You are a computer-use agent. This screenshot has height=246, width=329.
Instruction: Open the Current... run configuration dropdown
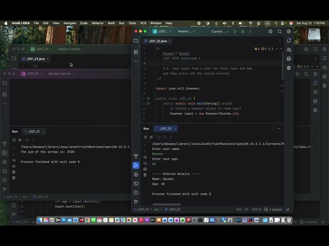pos(220,32)
